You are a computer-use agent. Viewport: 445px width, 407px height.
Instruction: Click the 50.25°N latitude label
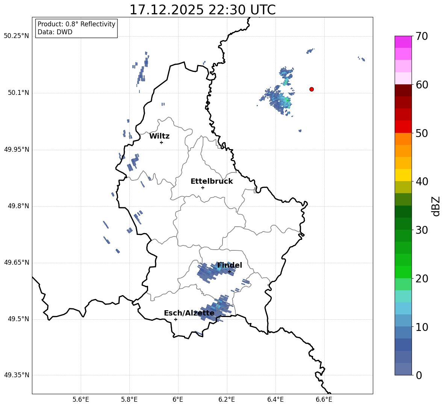click(x=16, y=36)
